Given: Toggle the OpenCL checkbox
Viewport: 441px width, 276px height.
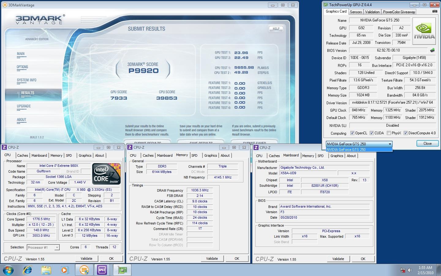Looking at the screenshot, I should pyautogui.click(x=352, y=133).
